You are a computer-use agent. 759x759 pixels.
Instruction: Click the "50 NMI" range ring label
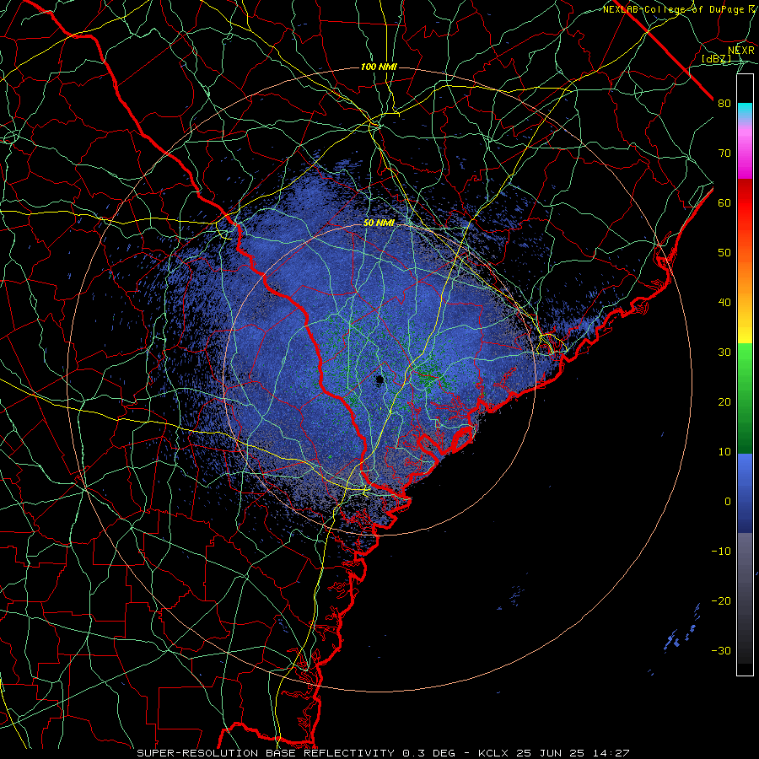[x=379, y=223]
